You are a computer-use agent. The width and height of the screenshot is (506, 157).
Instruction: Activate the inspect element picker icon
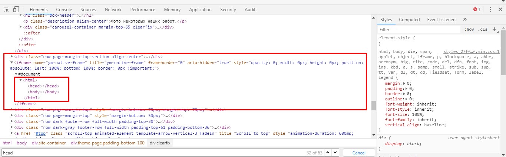(x=6, y=9)
